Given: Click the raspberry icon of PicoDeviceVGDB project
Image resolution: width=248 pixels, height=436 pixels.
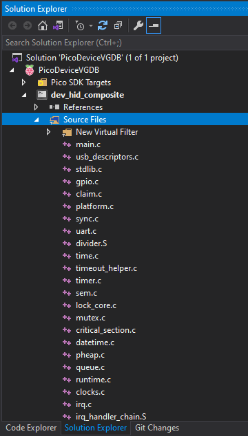Looking at the screenshot, I should click(x=30, y=70).
